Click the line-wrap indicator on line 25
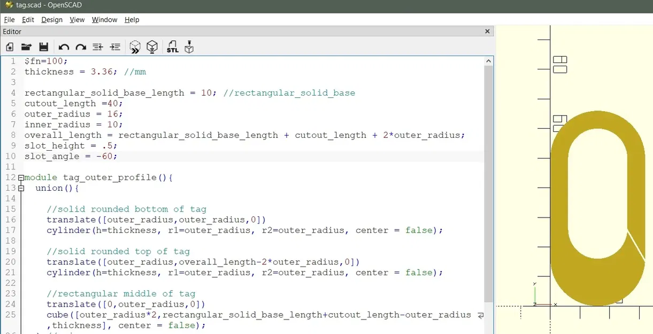The width and height of the screenshot is (653, 334). [480, 315]
